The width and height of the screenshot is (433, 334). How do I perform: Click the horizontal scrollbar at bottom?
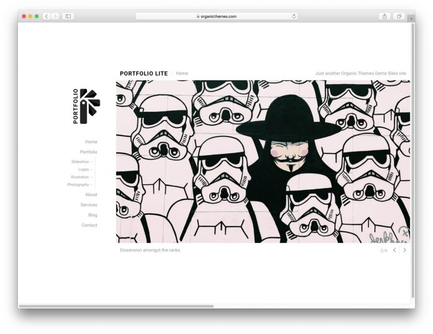click(x=116, y=306)
